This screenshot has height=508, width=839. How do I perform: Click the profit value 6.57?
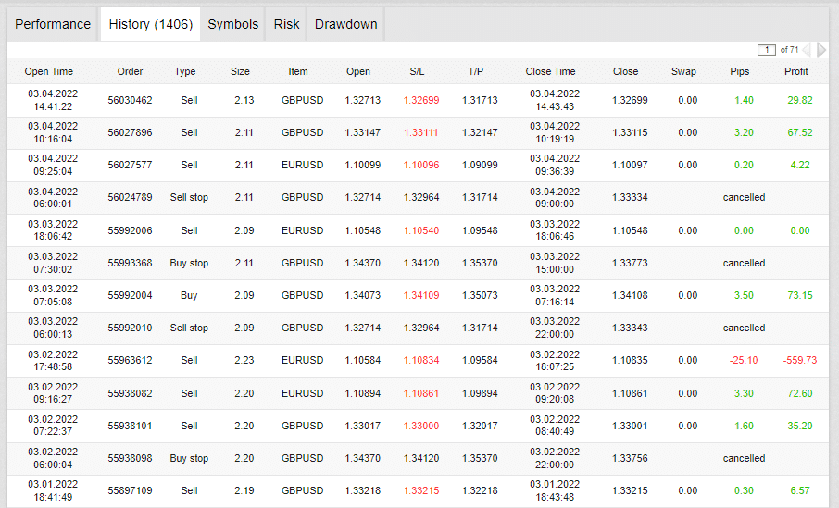click(x=800, y=491)
